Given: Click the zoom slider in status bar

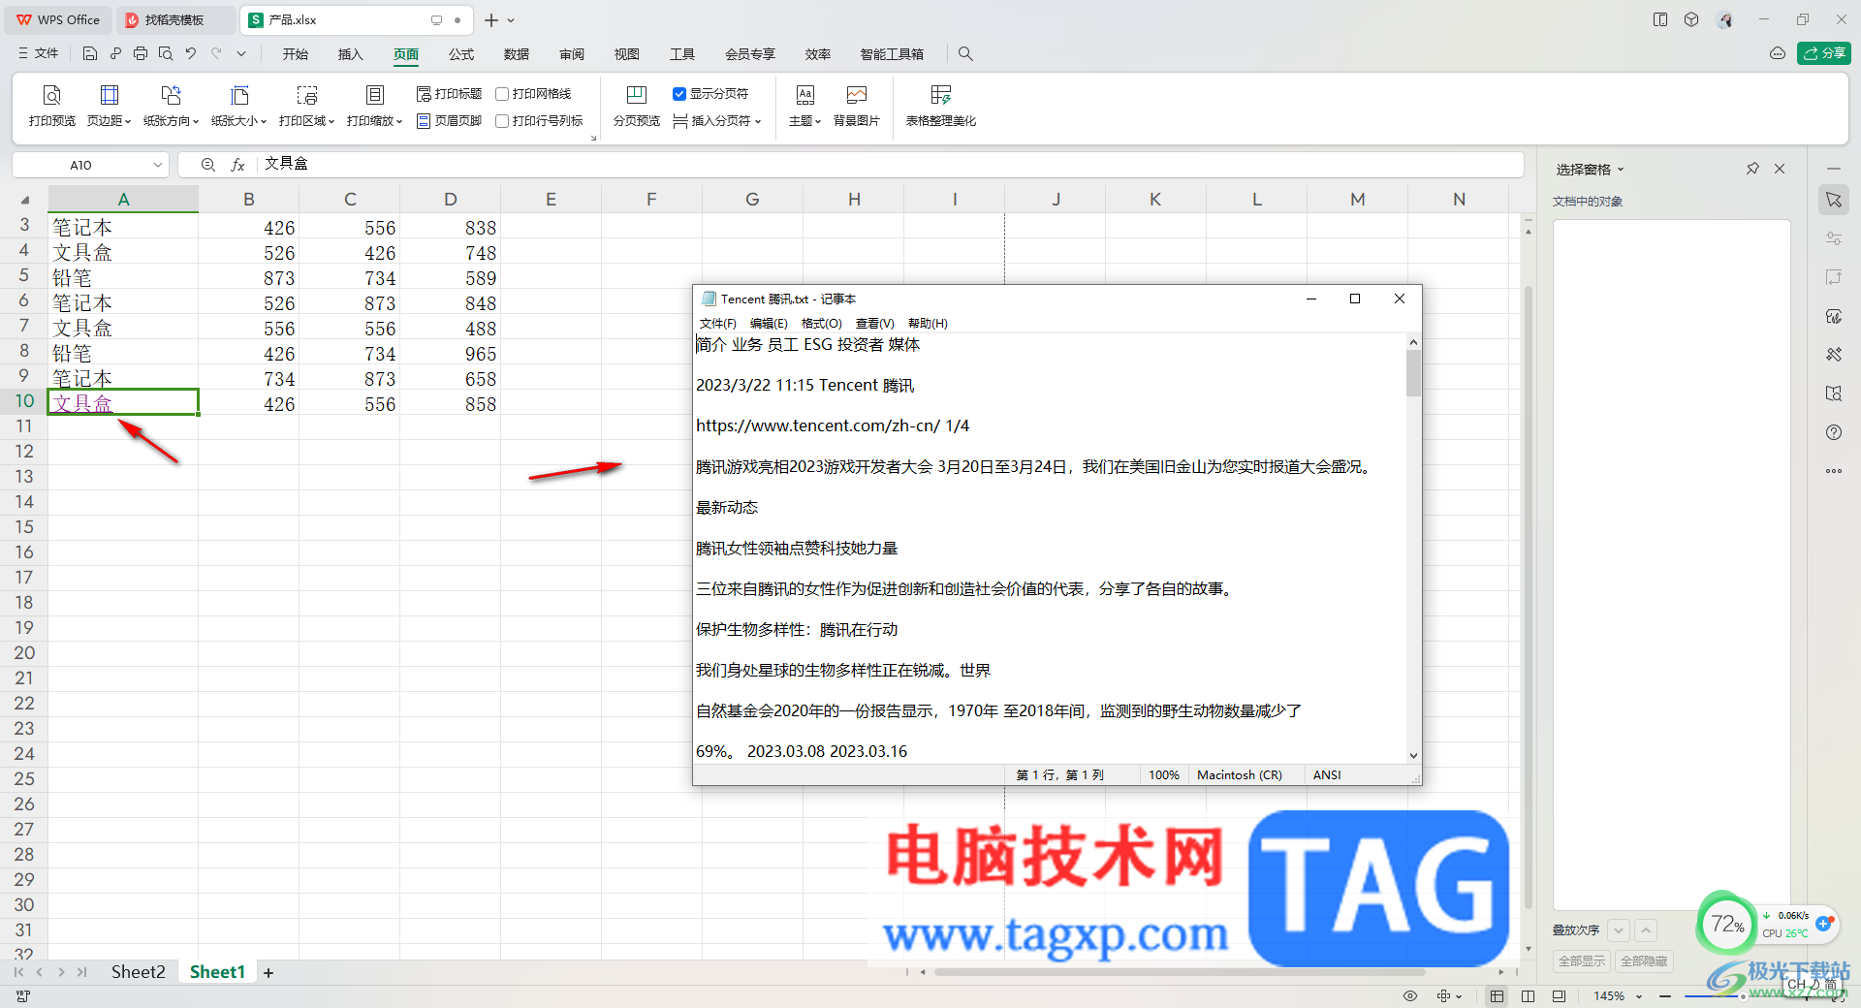Looking at the screenshot, I should coord(1743,996).
